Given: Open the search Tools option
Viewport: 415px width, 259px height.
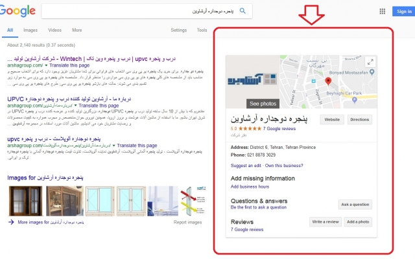Looking at the screenshot, I should [202, 30].
